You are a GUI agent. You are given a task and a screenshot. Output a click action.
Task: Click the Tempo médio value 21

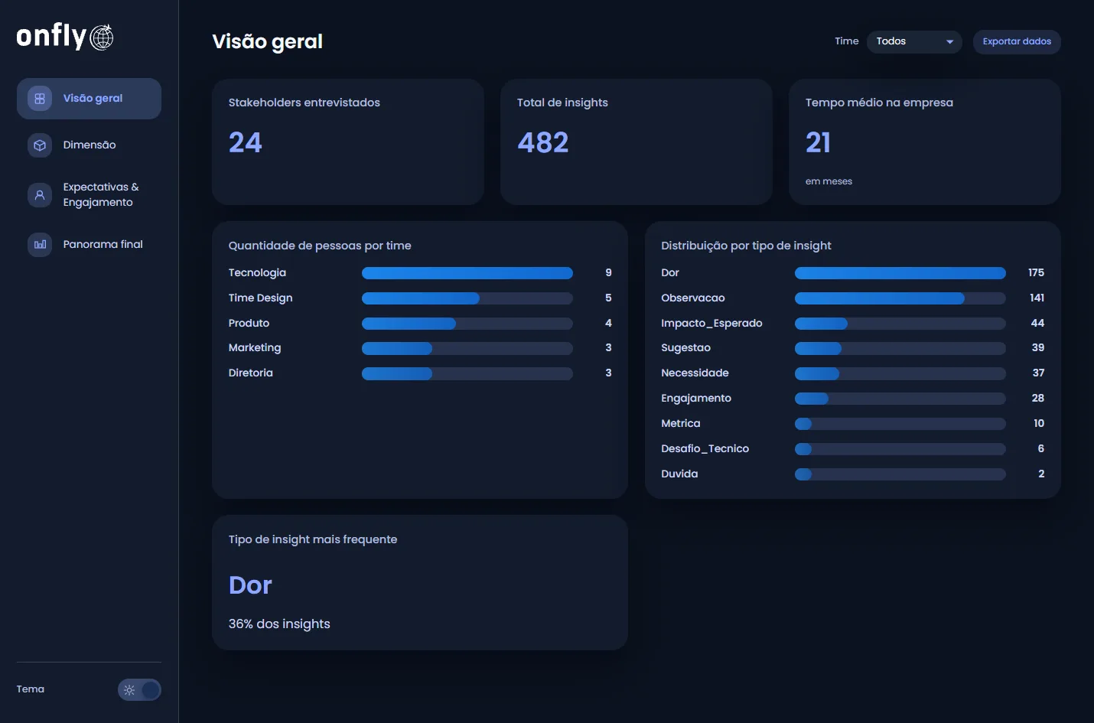pyautogui.click(x=818, y=143)
